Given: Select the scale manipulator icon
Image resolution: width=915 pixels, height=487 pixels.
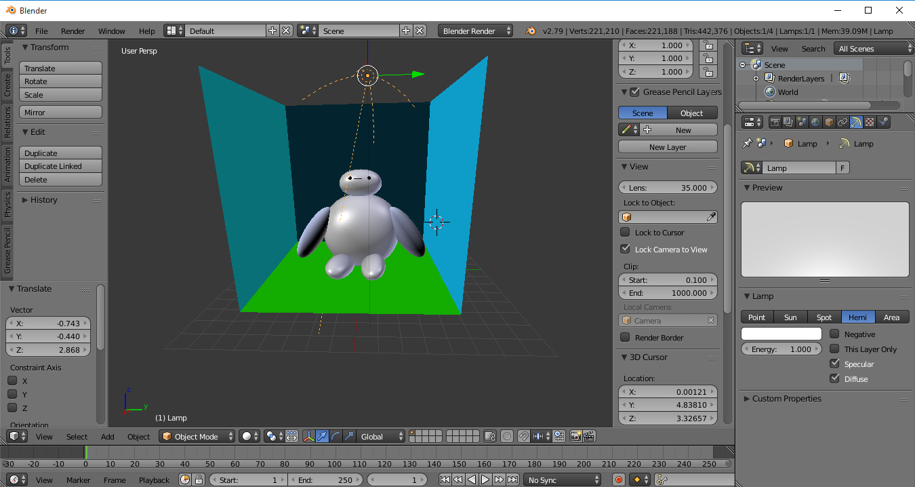Looking at the screenshot, I should coord(349,436).
